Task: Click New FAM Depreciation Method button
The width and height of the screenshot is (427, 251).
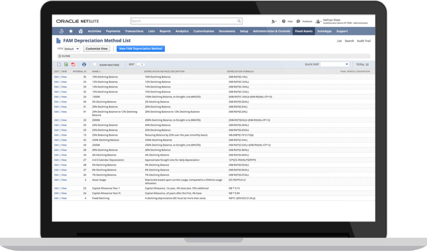Action: click(x=140, y=49)
